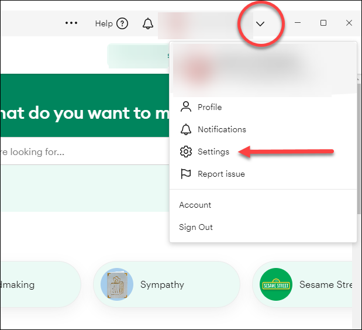Click the Sesame Street logo icon
362x330 pixels.
point(276,285)
